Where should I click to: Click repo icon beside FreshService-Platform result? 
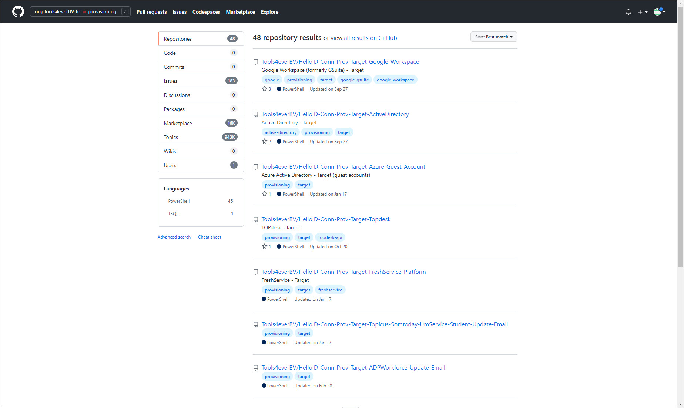[256, 272]
